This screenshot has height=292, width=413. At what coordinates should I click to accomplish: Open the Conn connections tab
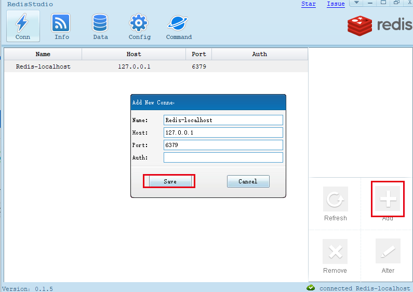pyautogui.click(x=23, y=26)
